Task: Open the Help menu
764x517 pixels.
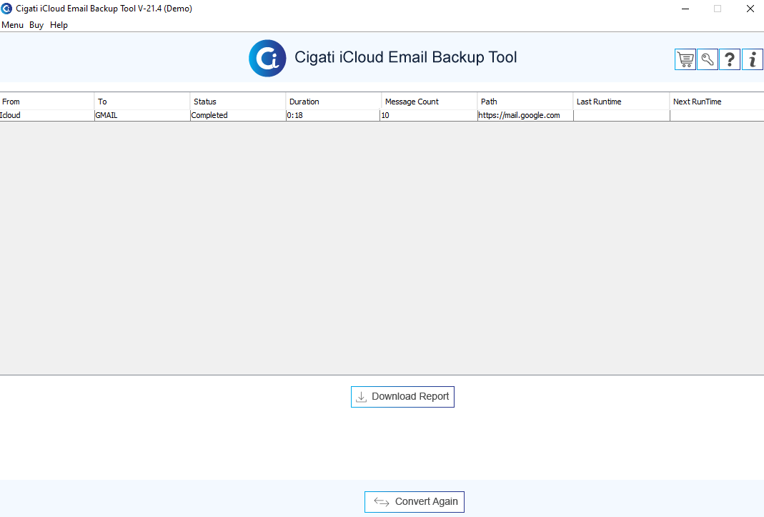Action: click(59, 25)
